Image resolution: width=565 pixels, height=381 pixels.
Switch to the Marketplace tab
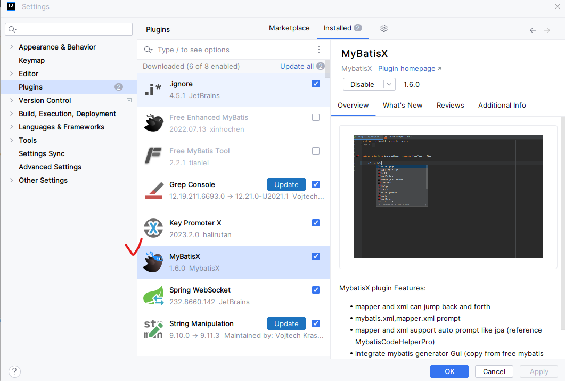(289, 28)
